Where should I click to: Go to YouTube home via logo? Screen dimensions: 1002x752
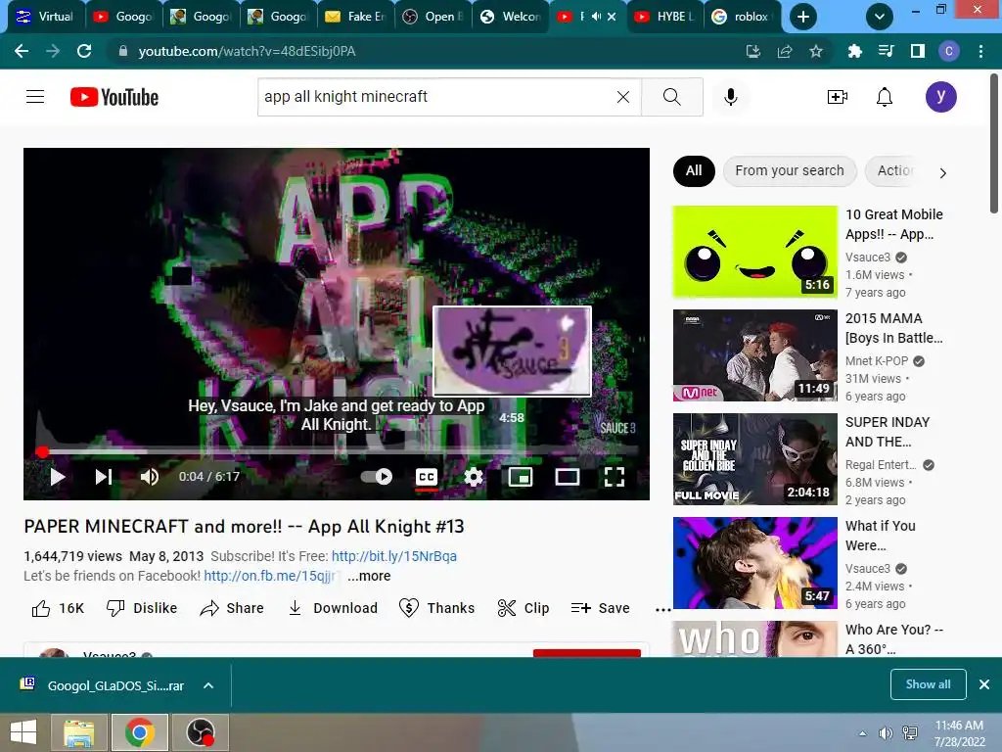tap(114, 97)
